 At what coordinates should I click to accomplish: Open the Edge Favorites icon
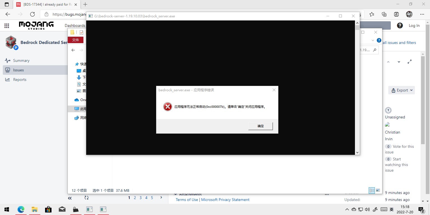tap(372, 14)
